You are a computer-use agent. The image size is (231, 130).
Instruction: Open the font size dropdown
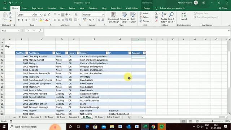click(41, 14)
